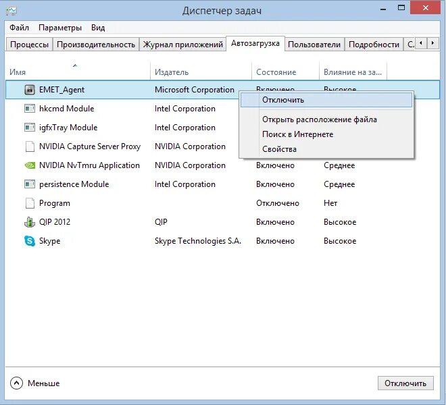Open the Файл menu

19,28
